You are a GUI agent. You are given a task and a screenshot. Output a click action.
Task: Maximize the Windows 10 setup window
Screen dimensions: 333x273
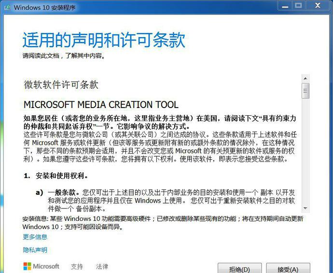[x=298, y=6]
